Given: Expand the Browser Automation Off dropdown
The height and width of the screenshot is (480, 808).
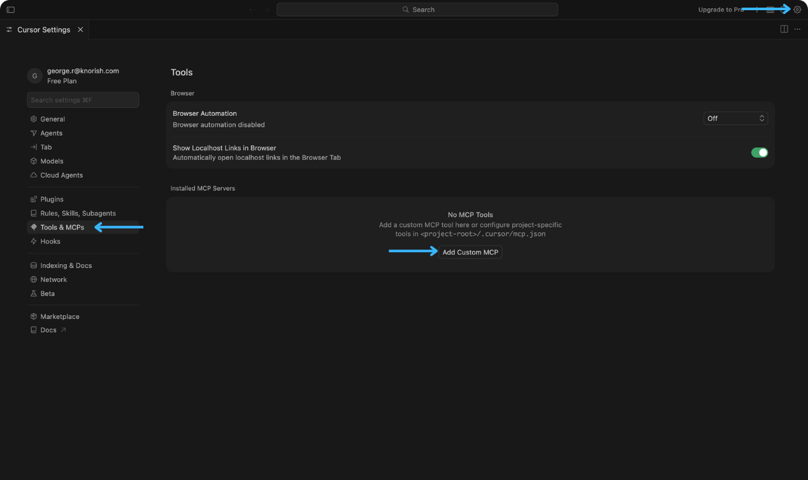Looking at the screenshot, I should (735, 118).
